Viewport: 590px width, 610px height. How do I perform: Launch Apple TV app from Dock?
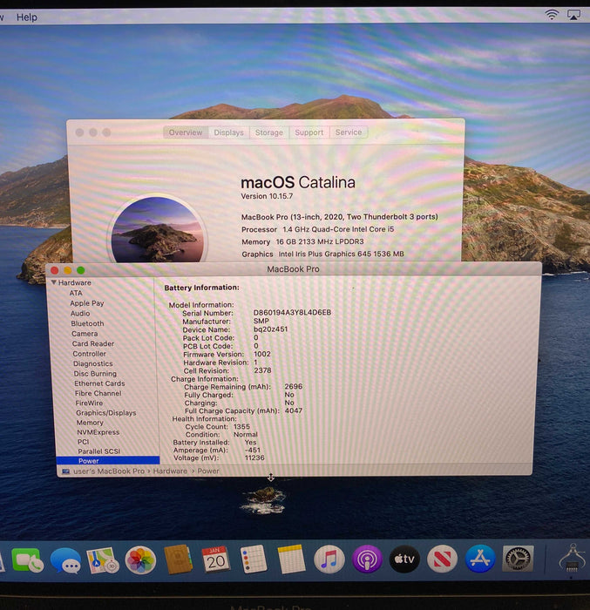(x=404, y=559)
